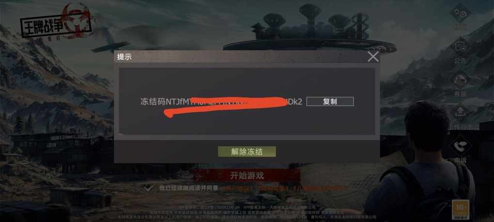
Task: Open the second orange privacy policy link
Action: point(273,188)
